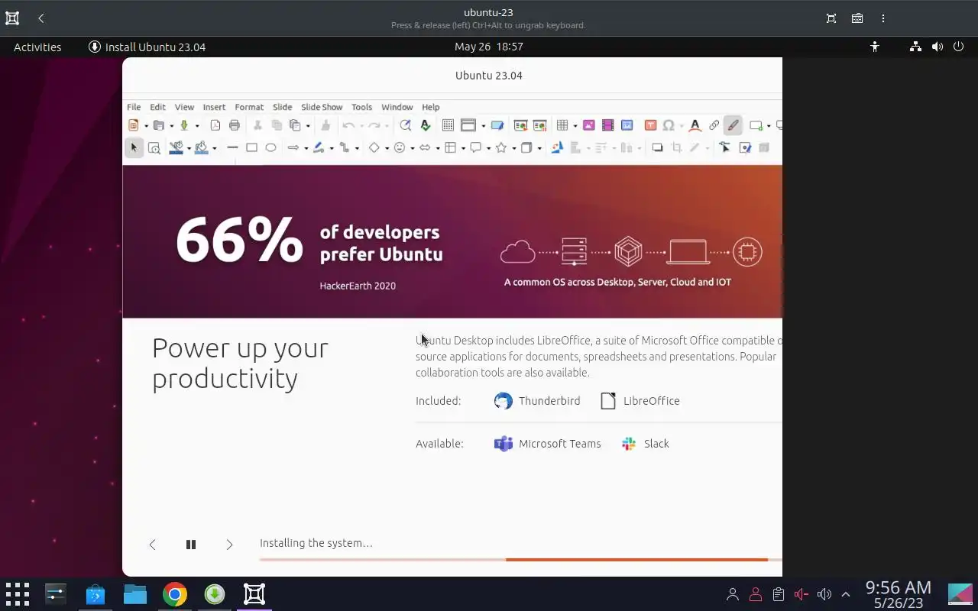This screenshot has height=611, width=978.
Task: Expand the Symbol Shapes smiley dropdown arrow
Action: pyautogui.click(x=412, y=148)
